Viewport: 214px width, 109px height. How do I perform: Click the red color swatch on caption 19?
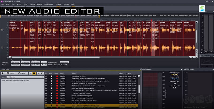click(x=57, y=81)
